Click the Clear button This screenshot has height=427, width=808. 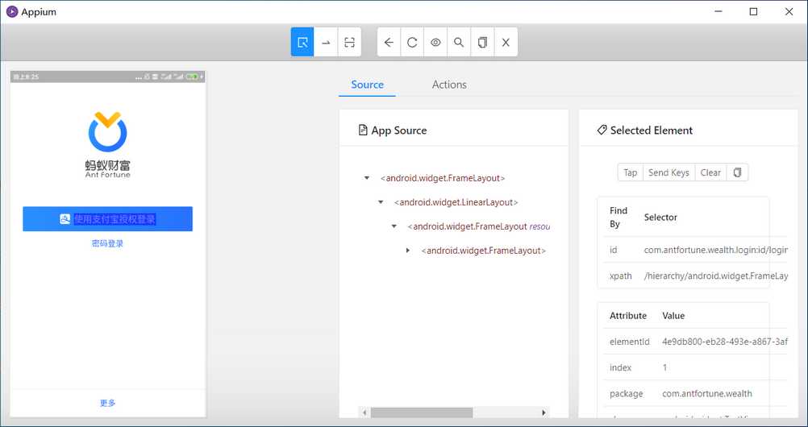(710, 172)
